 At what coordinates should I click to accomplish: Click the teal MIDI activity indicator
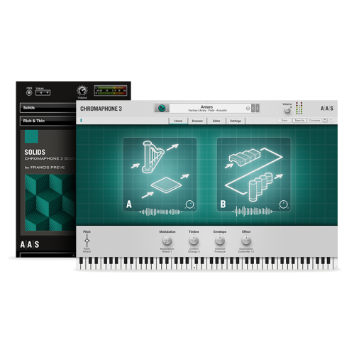[x=81, y=121]
